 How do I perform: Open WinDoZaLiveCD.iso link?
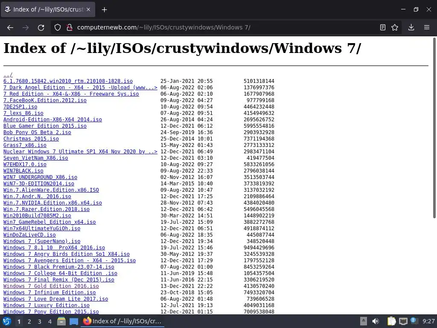(29, 235)
